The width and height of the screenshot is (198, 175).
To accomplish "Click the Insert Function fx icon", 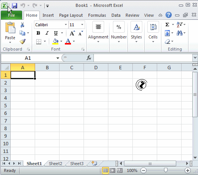I will pyautogui.click(x=89, y=58).
